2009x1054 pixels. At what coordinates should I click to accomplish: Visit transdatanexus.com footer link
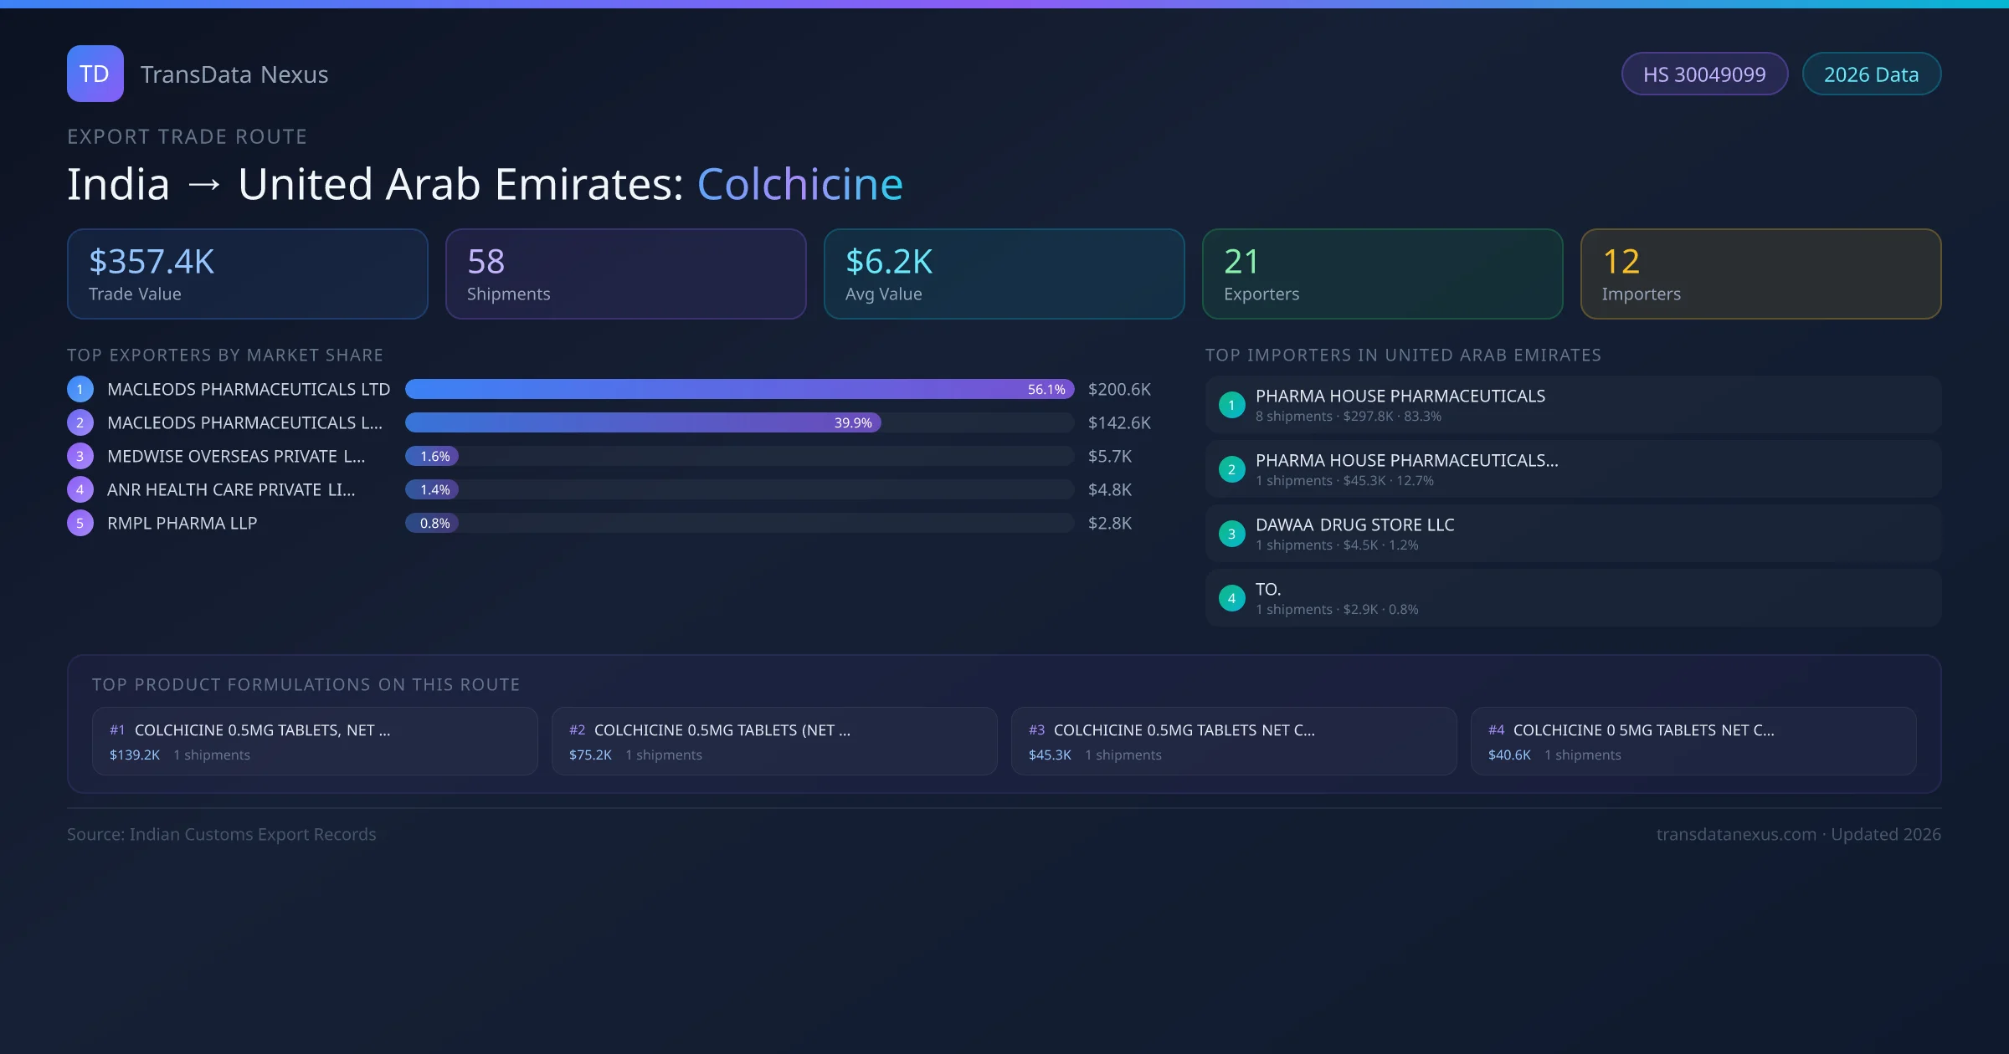pos(1736,834)
